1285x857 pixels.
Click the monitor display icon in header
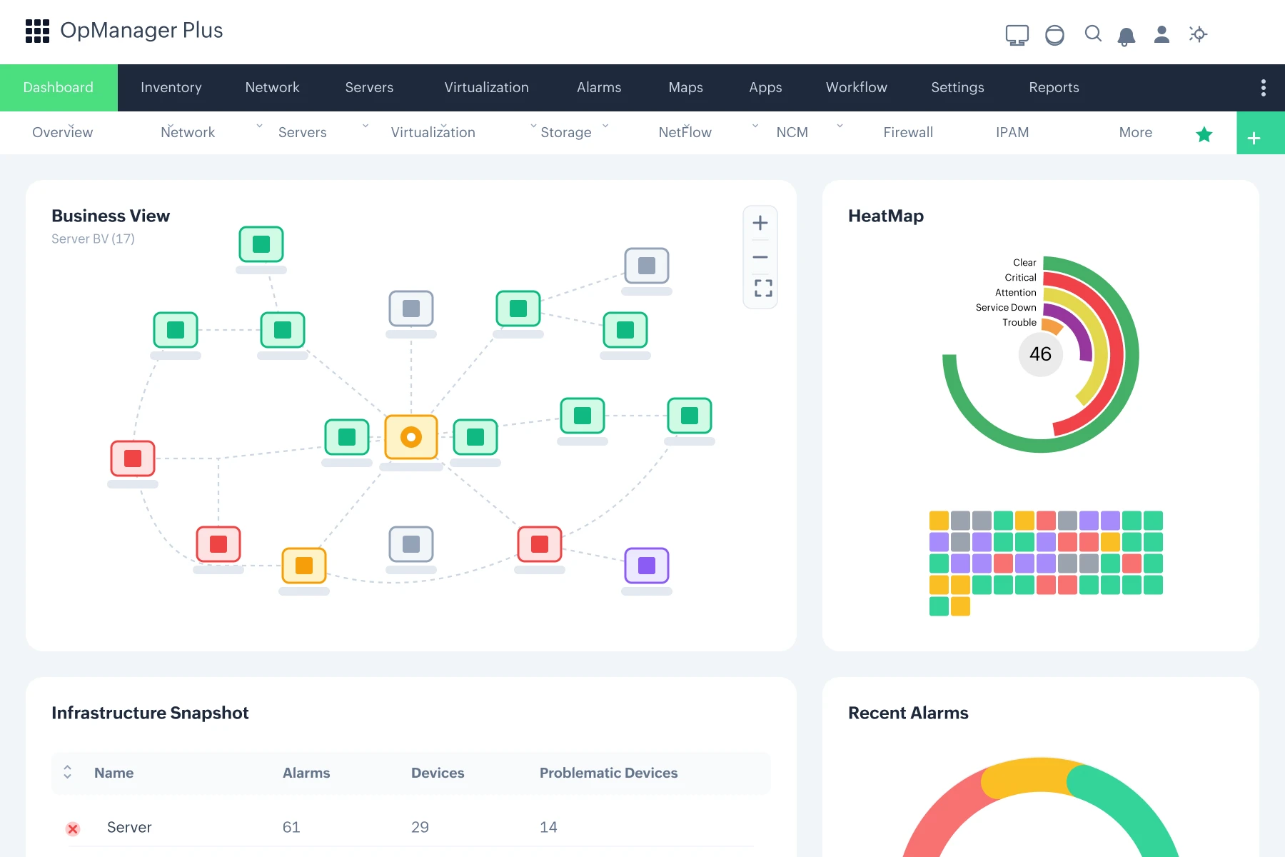(1017, 35)
